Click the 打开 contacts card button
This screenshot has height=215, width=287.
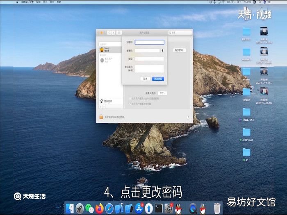(162, 93)
